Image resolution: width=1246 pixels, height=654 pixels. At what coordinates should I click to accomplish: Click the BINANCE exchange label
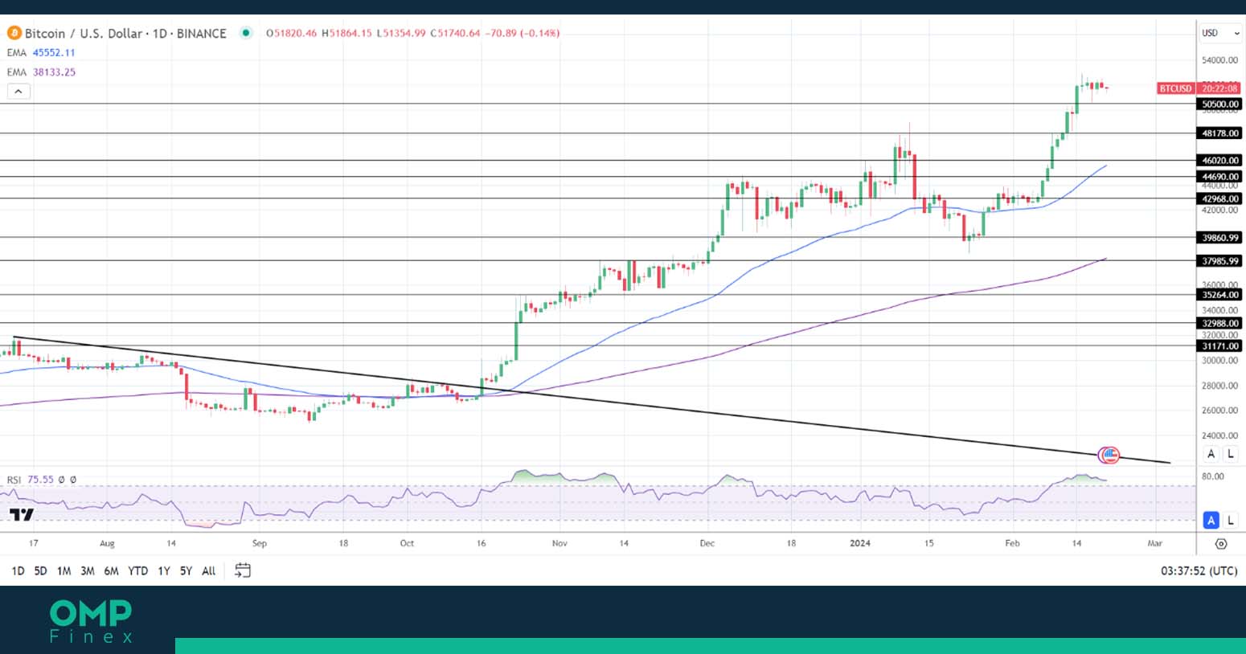[x=201, y=33]
